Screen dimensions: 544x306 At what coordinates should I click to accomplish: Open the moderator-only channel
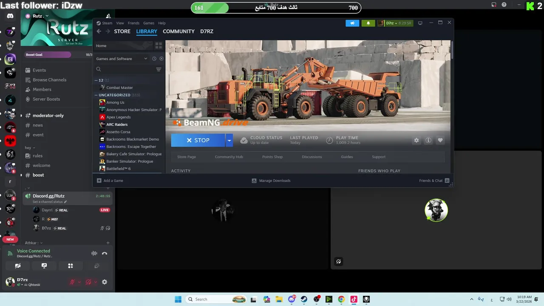coord(48,116)
